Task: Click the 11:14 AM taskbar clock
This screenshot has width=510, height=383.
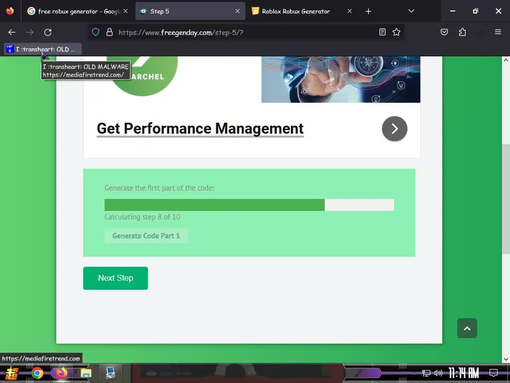Action: click(464, 373)
